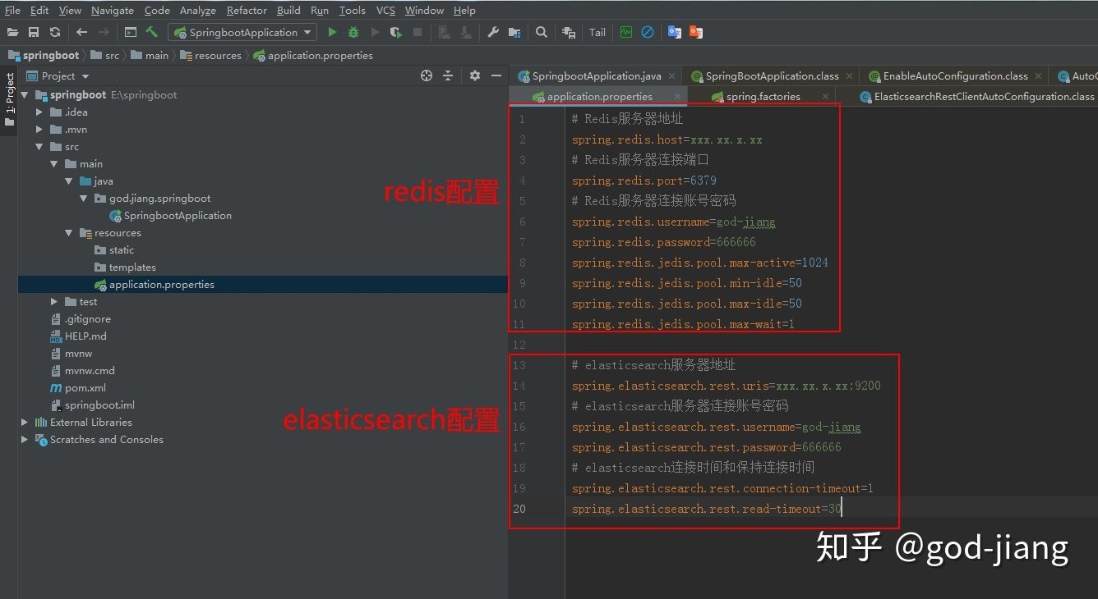1098x599 pixels.
Task: Navigate forward with the right arrow icon
Action: tap(104, 32)
